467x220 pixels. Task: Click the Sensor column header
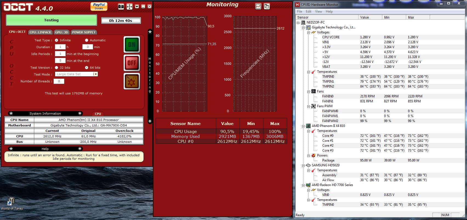(x=327, y=17)
